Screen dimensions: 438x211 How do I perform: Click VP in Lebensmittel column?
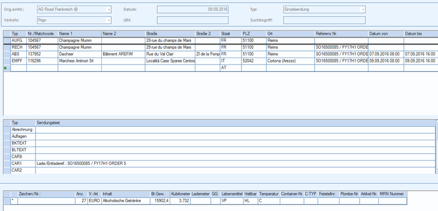pos(232,201)
